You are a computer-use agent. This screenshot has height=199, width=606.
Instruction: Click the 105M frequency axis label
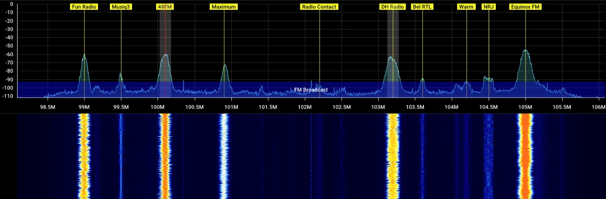(525, 107)
